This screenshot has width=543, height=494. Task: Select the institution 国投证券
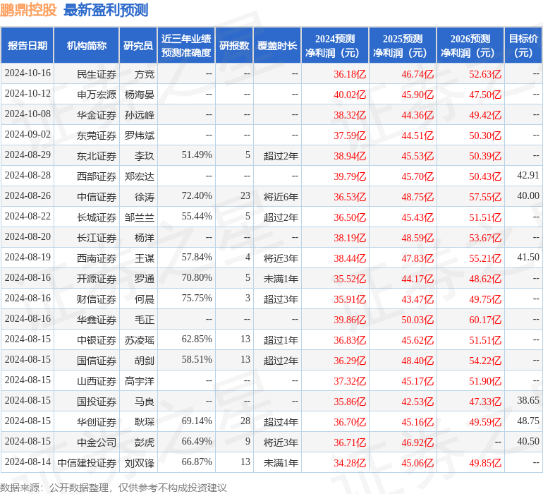[x=97, y=402]
